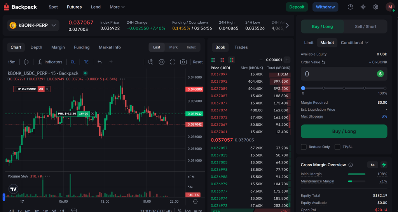Open Cross Margin Overview info icon
398x212 pixels.
point(351,165)
